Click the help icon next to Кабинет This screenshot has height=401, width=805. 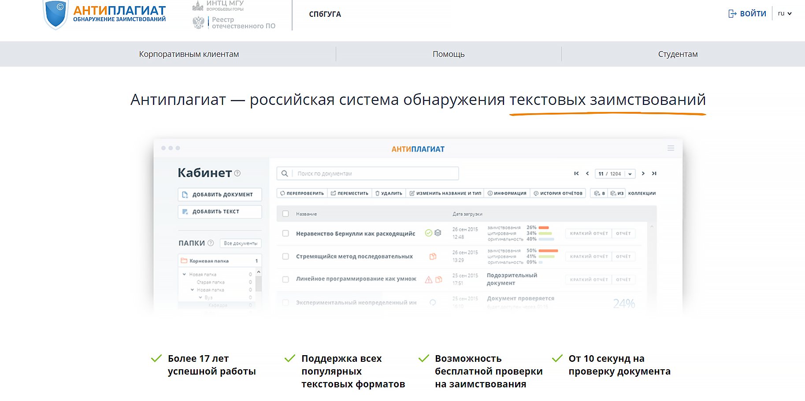click(237, 173)
